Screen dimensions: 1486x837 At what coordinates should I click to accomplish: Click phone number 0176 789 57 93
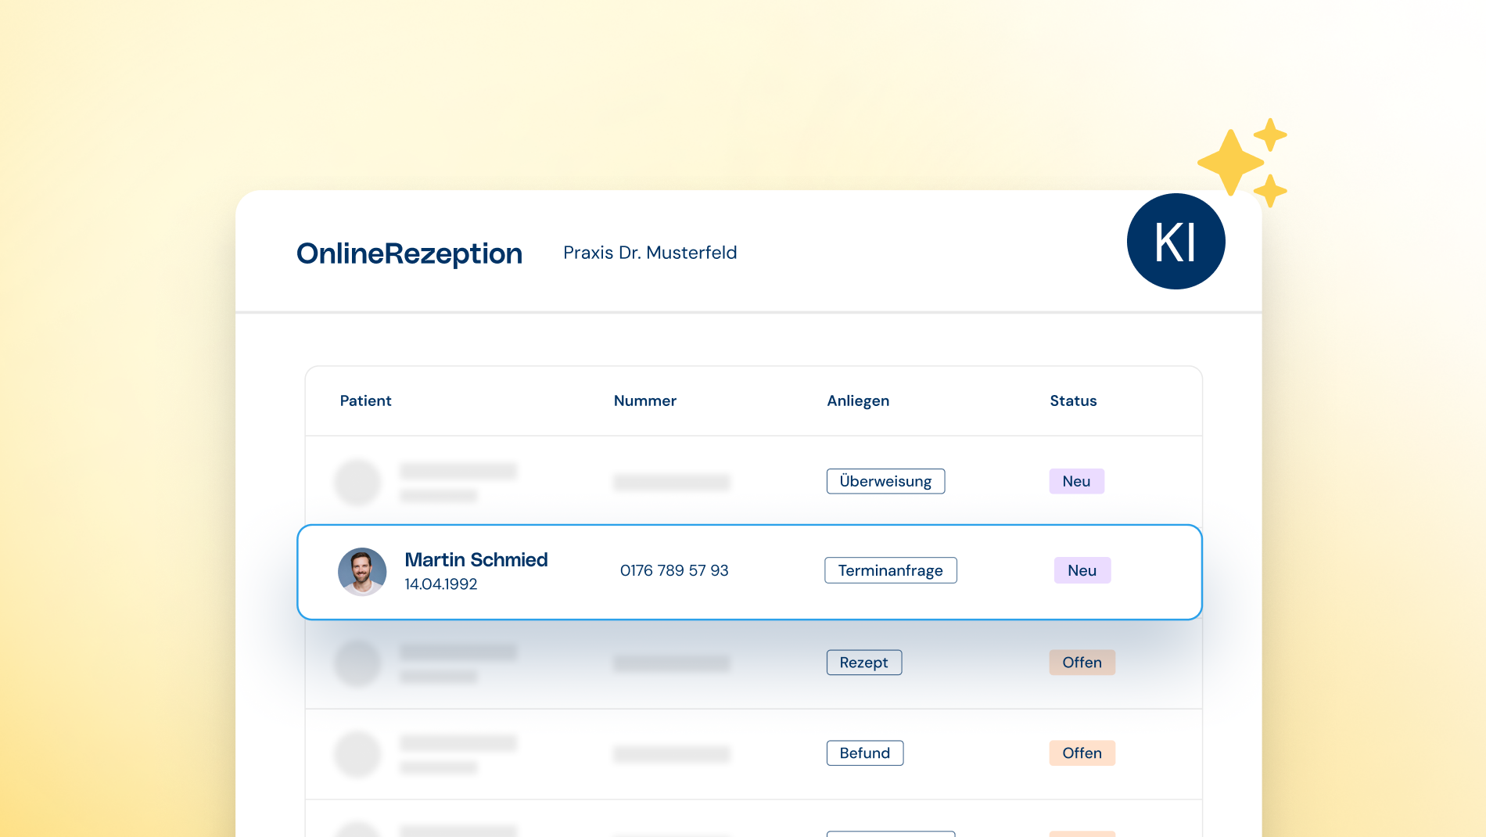(674, 570)
